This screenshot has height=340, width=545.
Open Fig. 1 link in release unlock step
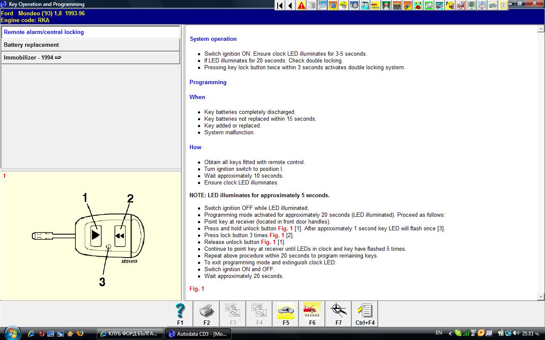[x=268, y=242]
